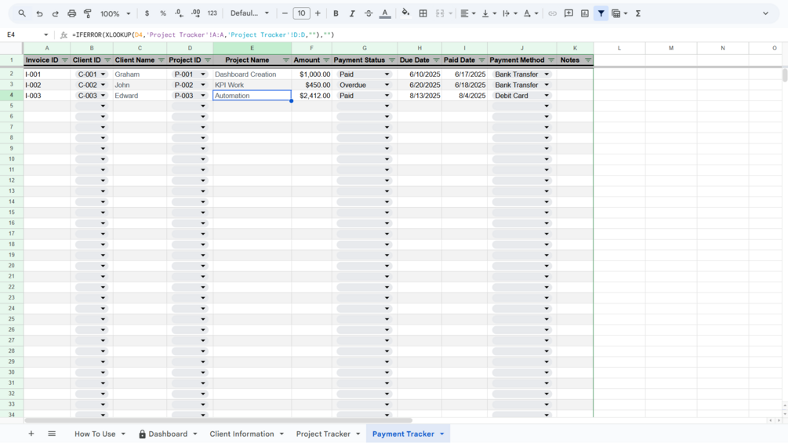Click the search menus magnifier icon
Viewport: 788px width, 443px height.
click(x=22, y=13)
